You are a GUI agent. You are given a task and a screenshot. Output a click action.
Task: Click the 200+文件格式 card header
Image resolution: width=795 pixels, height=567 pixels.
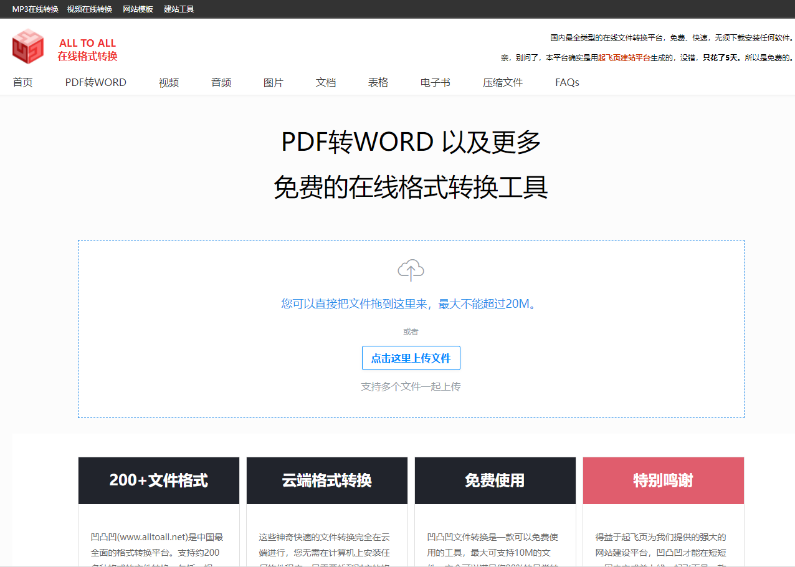pyautogui.click(x=159, y=480)
